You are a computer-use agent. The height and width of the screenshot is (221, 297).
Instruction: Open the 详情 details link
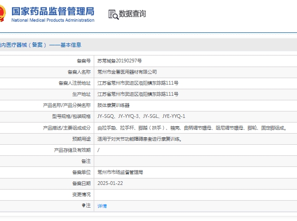click(102, 206)
